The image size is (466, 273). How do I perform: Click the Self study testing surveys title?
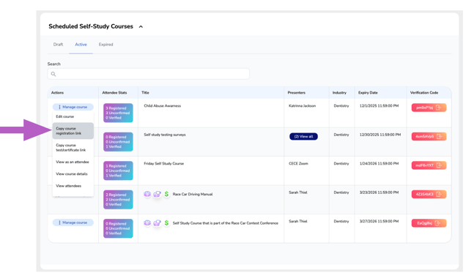165,135
